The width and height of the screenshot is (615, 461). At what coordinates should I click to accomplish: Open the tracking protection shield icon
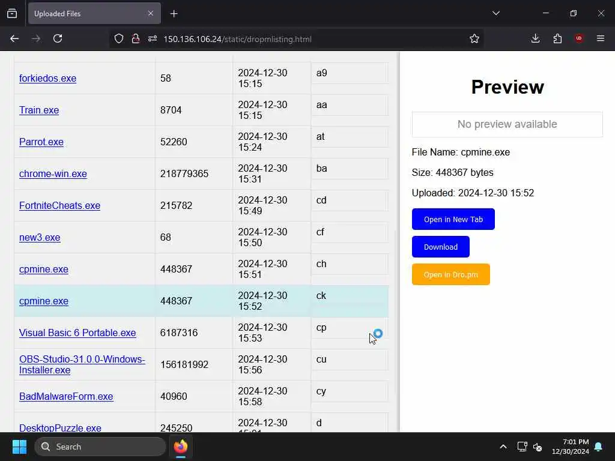[119, 38]
